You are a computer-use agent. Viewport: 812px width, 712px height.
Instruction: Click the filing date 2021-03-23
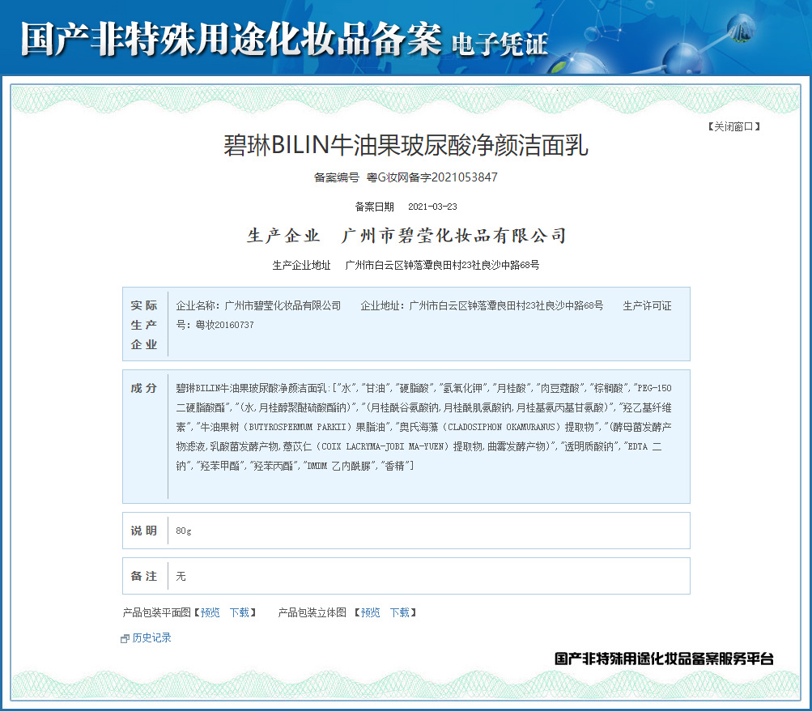[432, 207]
